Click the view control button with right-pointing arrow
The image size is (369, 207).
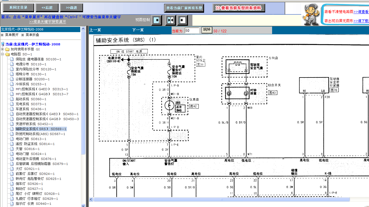click(157, 20)
